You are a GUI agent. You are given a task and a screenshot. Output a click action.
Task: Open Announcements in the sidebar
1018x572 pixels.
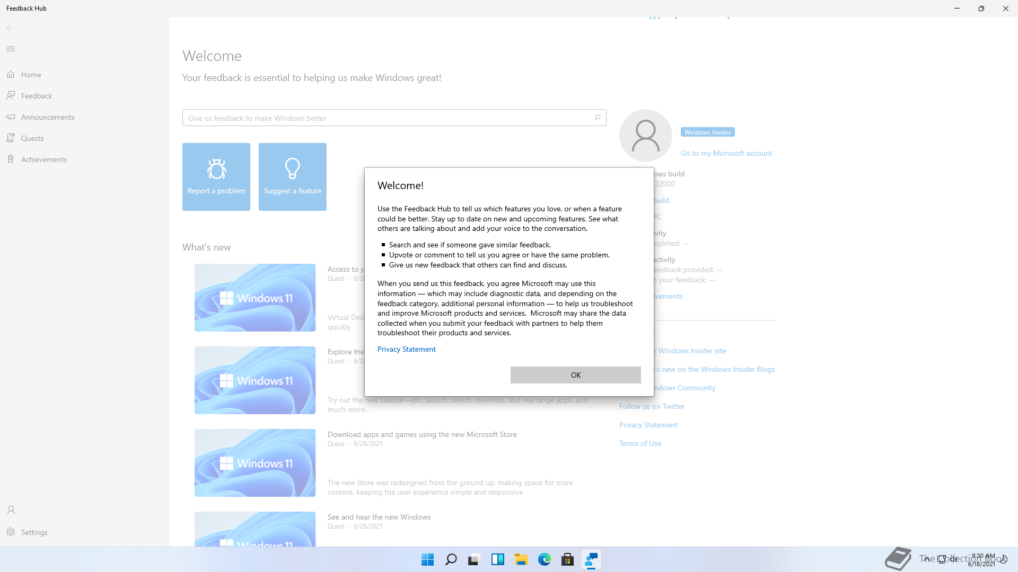pyautogui.click(x=85, y=117)
